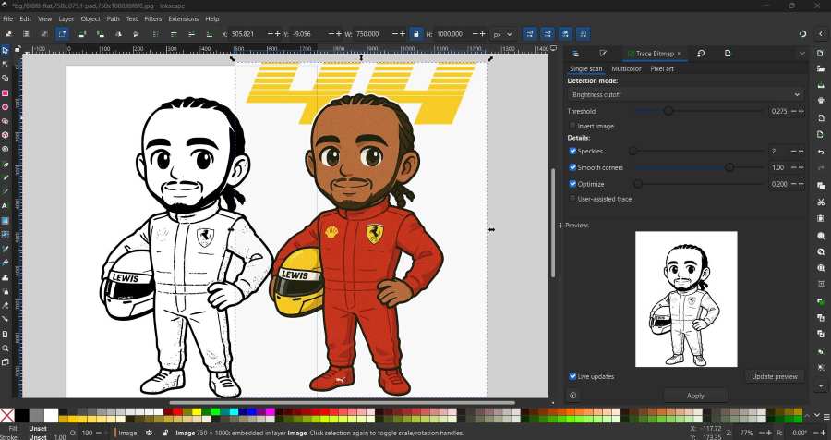831x440 pixels.
Task: Open the Layers and Objects panel tab
Action: pyautogui.click(x=575, y=54)
